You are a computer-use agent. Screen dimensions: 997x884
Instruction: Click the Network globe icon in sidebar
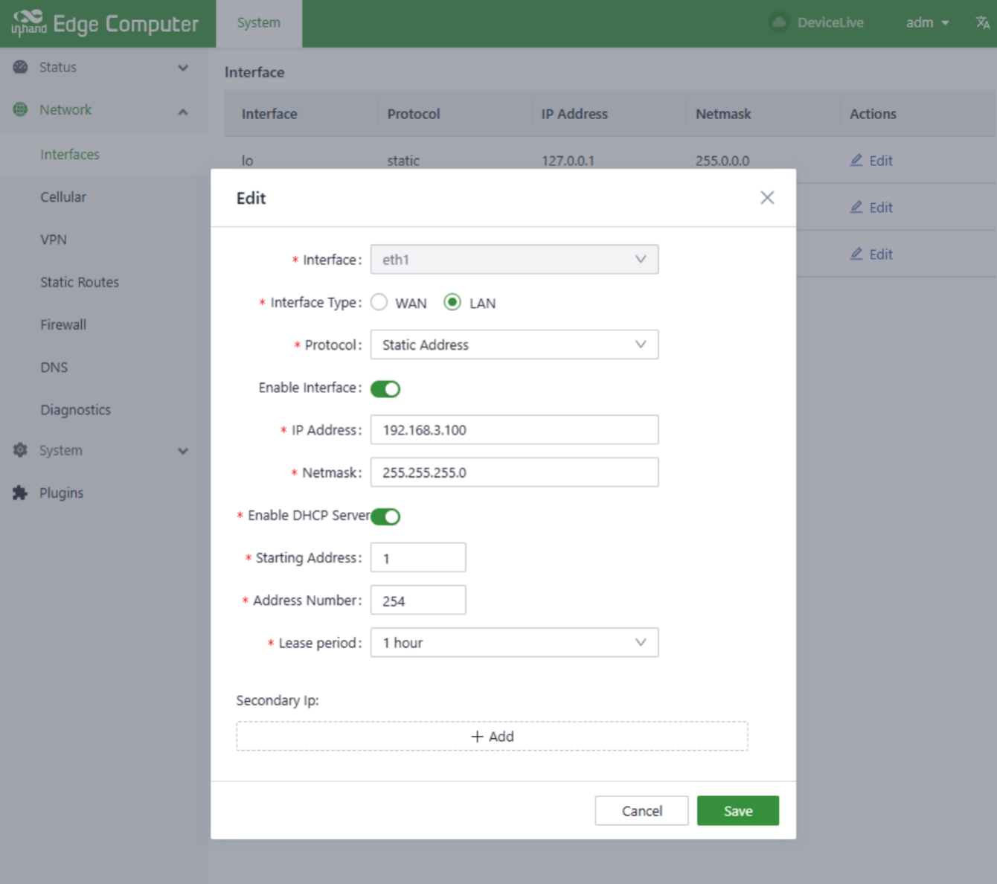(x=20, y=109)
